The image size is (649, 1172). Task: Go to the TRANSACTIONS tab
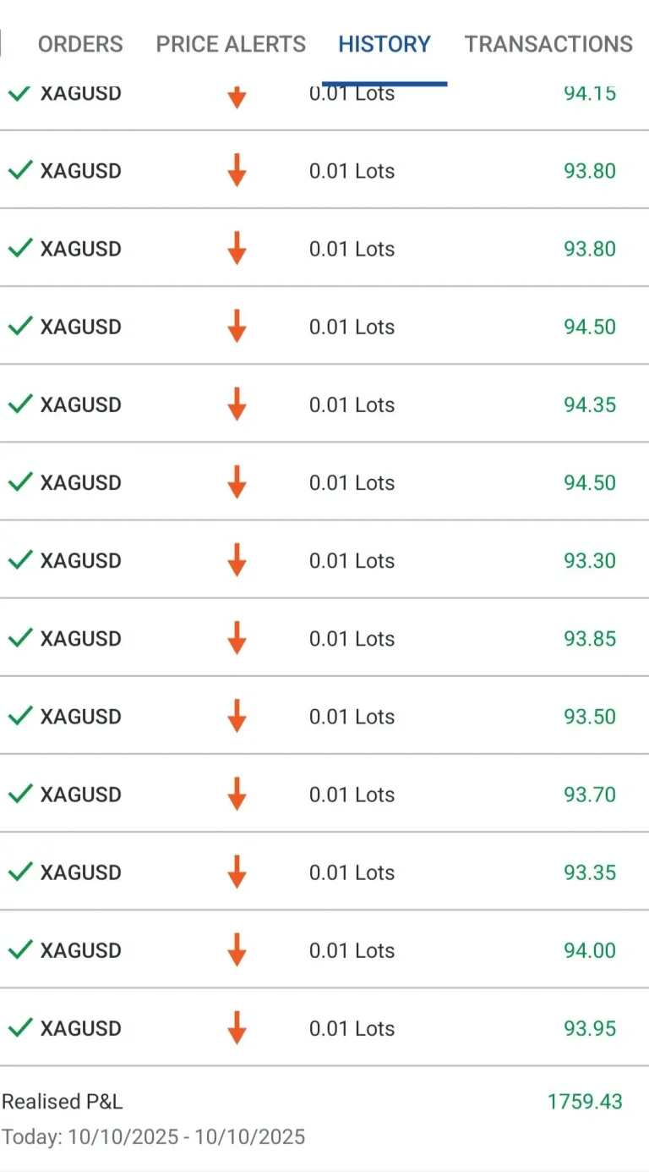pyautogui.click(x=548, y=44)
